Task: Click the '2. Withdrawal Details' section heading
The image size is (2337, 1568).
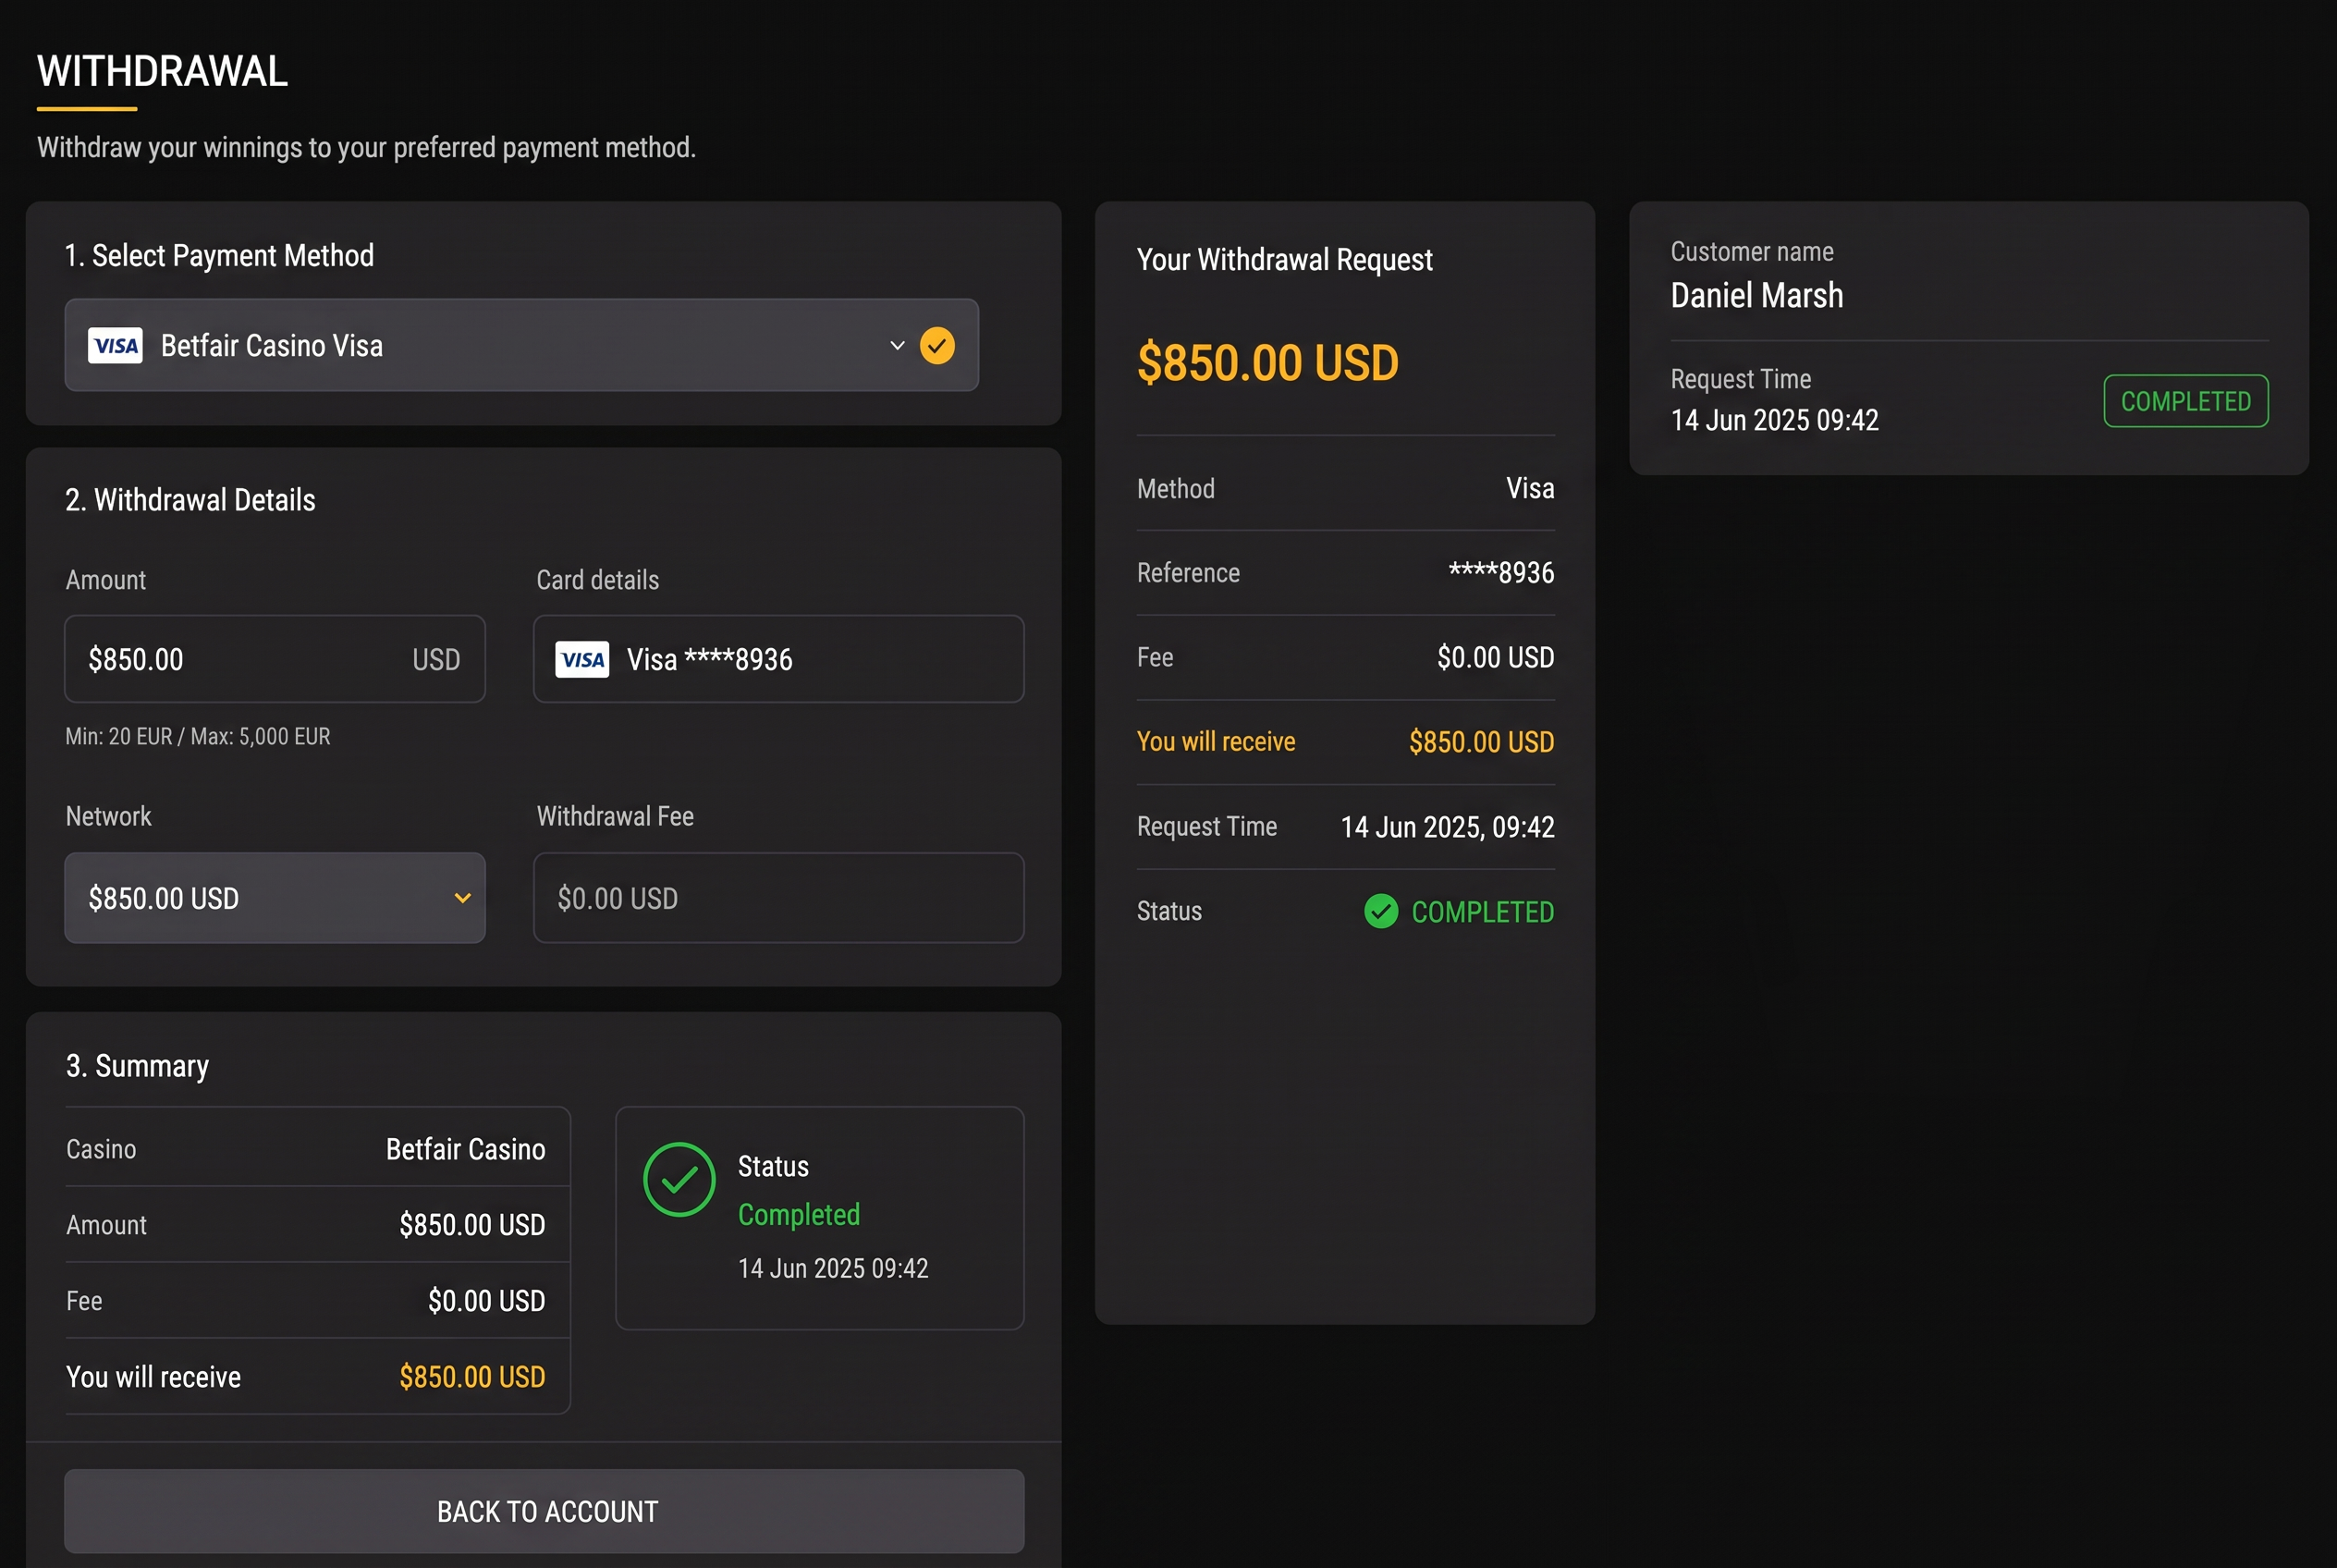Action: pos(190,500)
